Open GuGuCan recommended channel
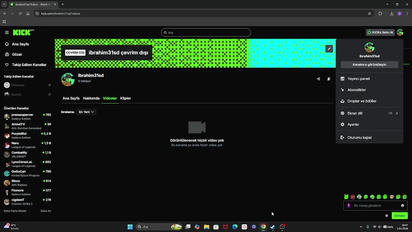 27,173
